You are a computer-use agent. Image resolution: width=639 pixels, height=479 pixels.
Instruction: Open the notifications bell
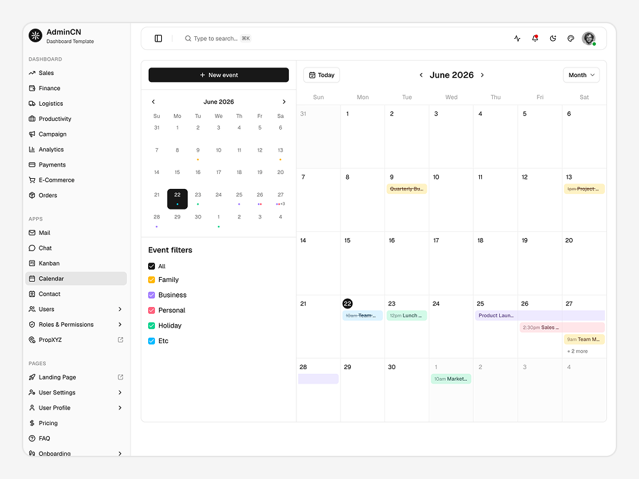point(535,38)
